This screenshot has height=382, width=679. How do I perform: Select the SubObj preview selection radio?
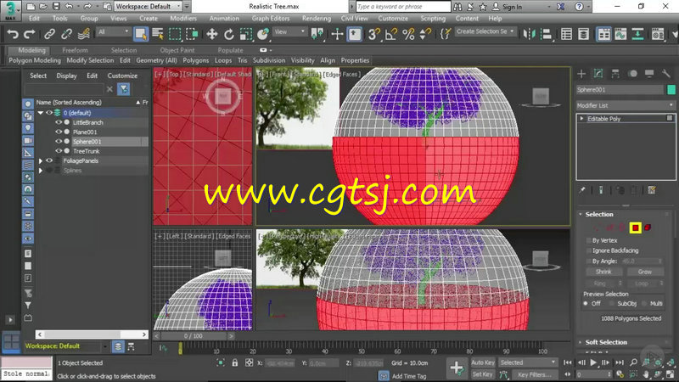pyautogui.click(x=611, y=304)
